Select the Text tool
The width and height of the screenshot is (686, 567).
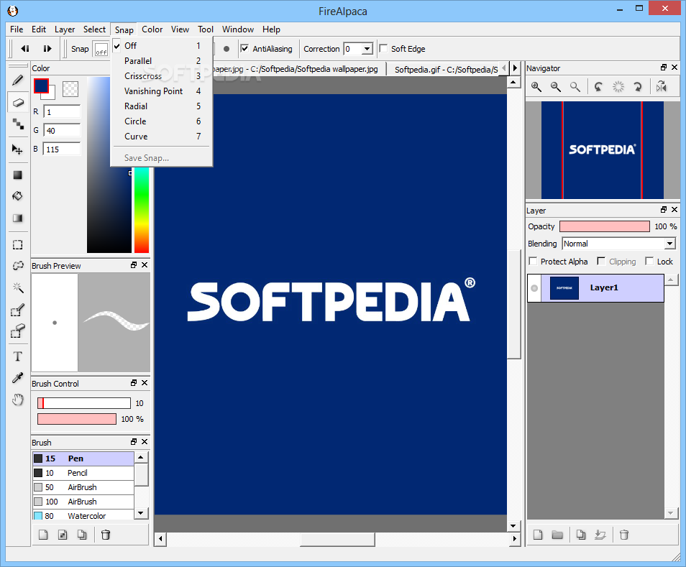[x=17, y=356]
